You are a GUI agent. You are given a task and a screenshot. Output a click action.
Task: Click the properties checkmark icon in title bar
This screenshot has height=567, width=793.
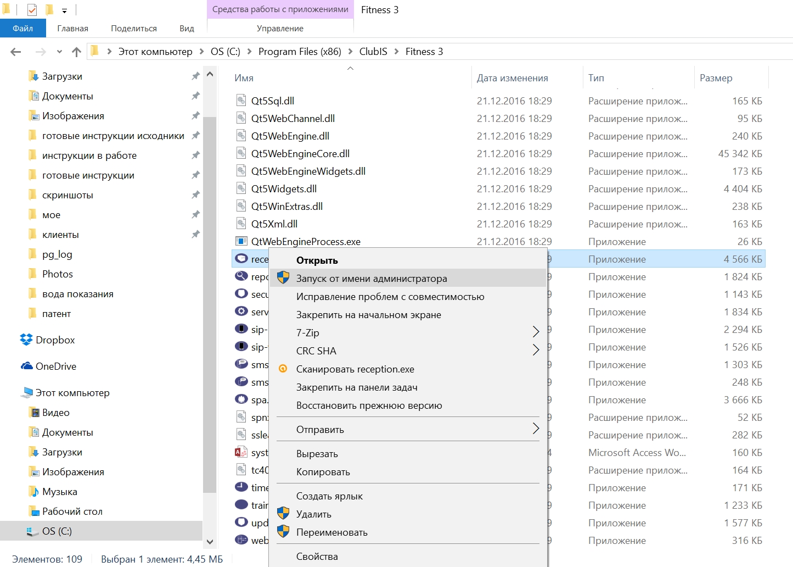point(32,10)
